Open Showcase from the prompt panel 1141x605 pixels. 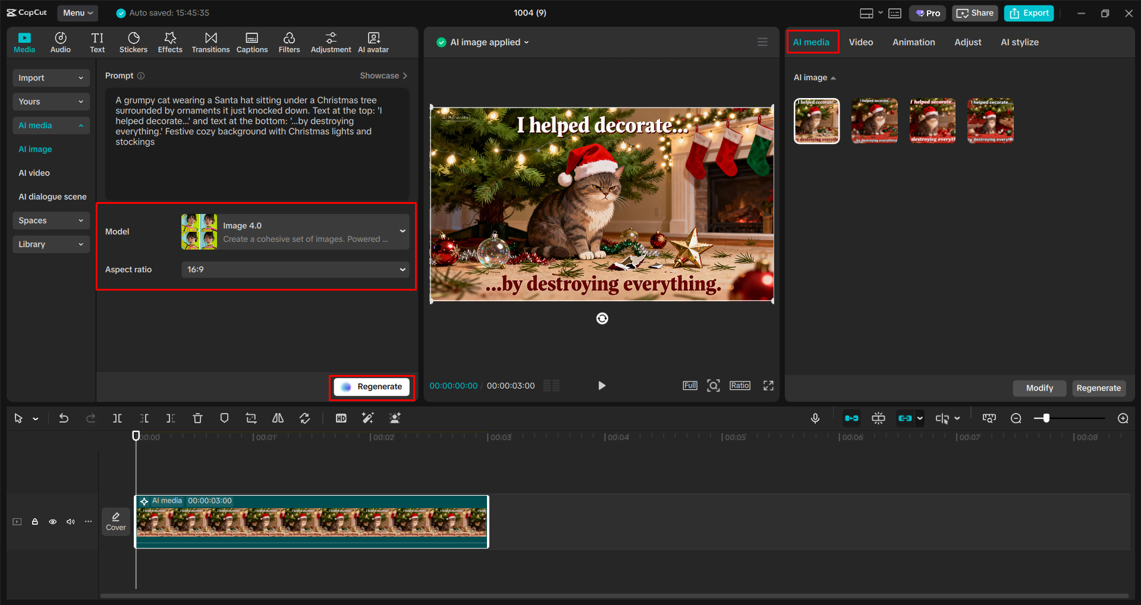(383, 75)
